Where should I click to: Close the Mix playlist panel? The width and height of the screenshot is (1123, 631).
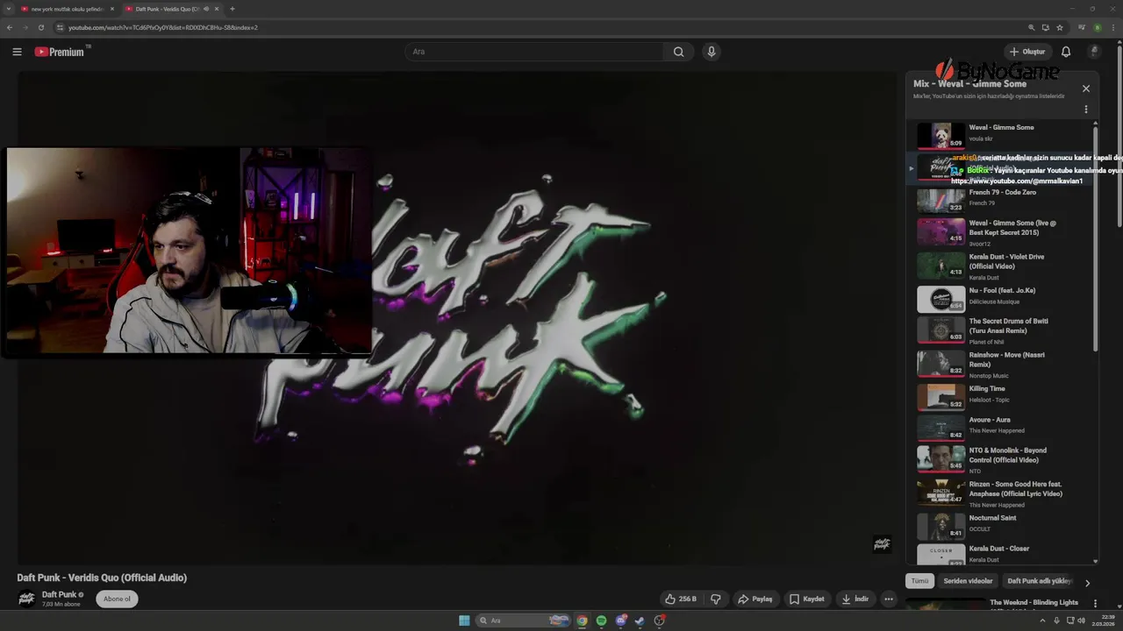tap(1086, 89)
